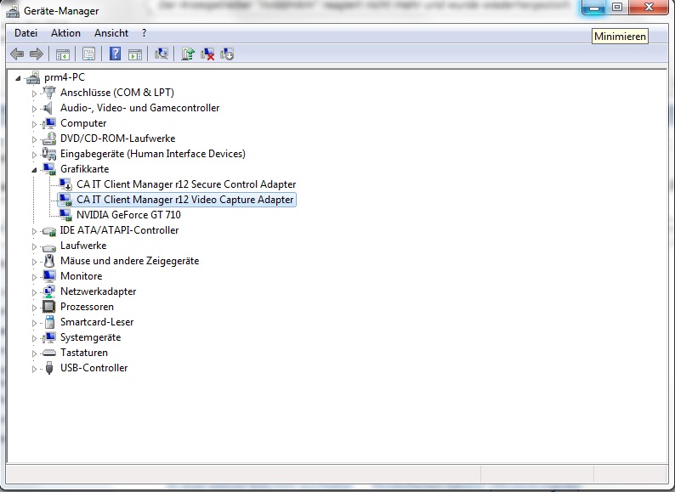Select the Monitore label

point(82,276)
